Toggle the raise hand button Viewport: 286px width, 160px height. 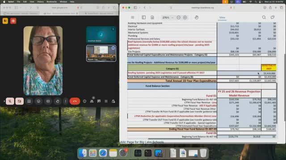pyautogui.click(x=58, y=101)
